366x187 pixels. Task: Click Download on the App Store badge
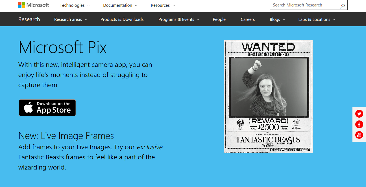click(x=47, y=108)
